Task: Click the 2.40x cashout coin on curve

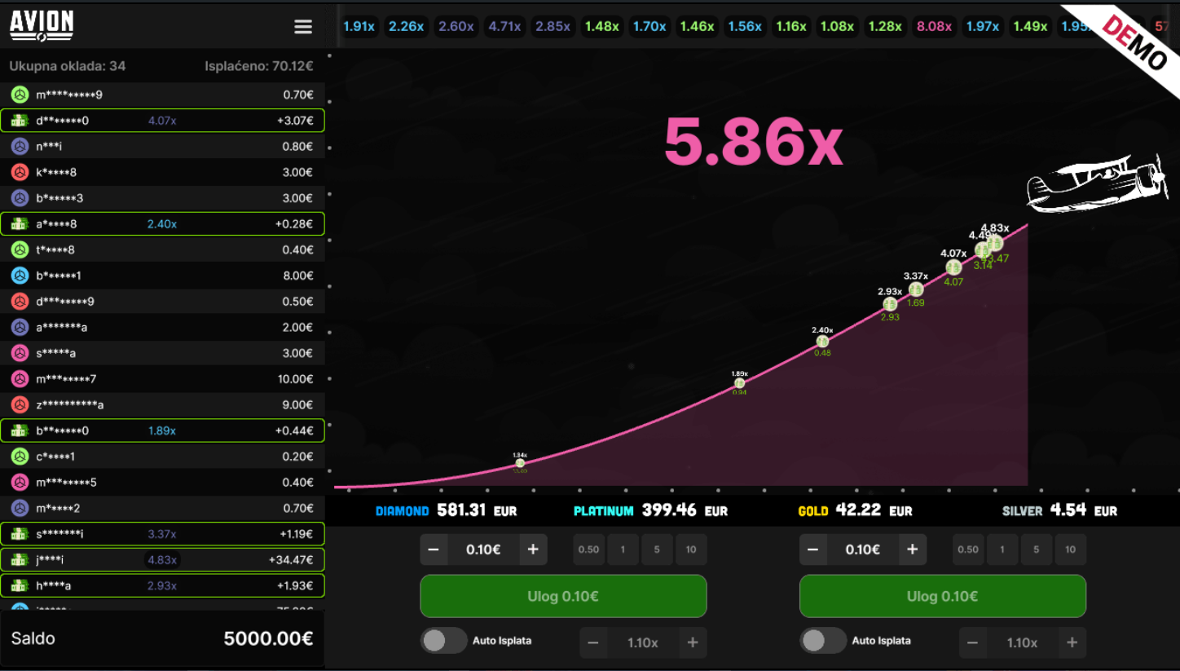Action: tap(822, 342)
